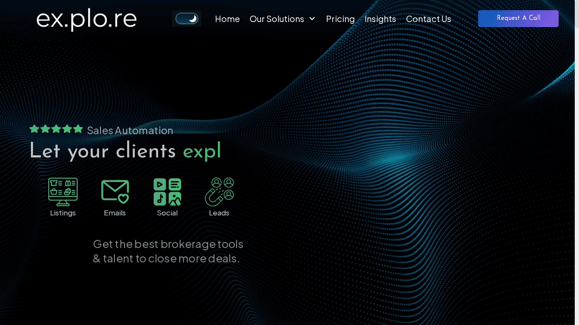This screenshot has height=325, width=579.
Task: Expand the Our Solutions chevron arrow
Action: [x=312, y=19]
